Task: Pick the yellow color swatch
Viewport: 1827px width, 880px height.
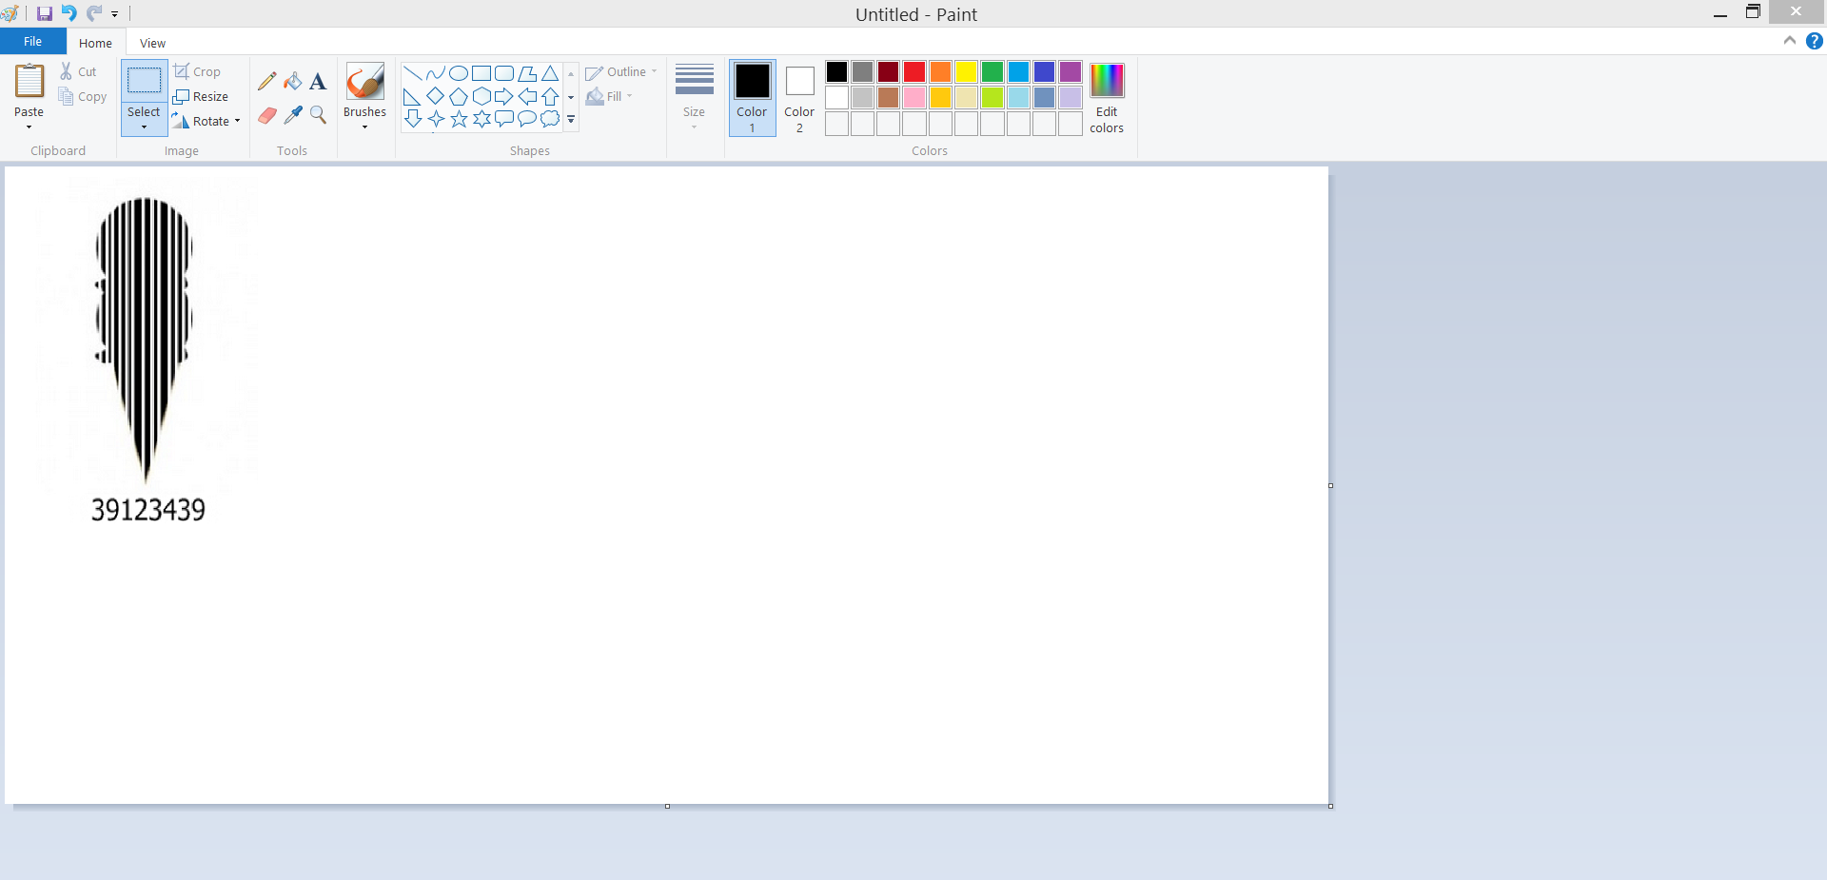Action: point(966,72)
